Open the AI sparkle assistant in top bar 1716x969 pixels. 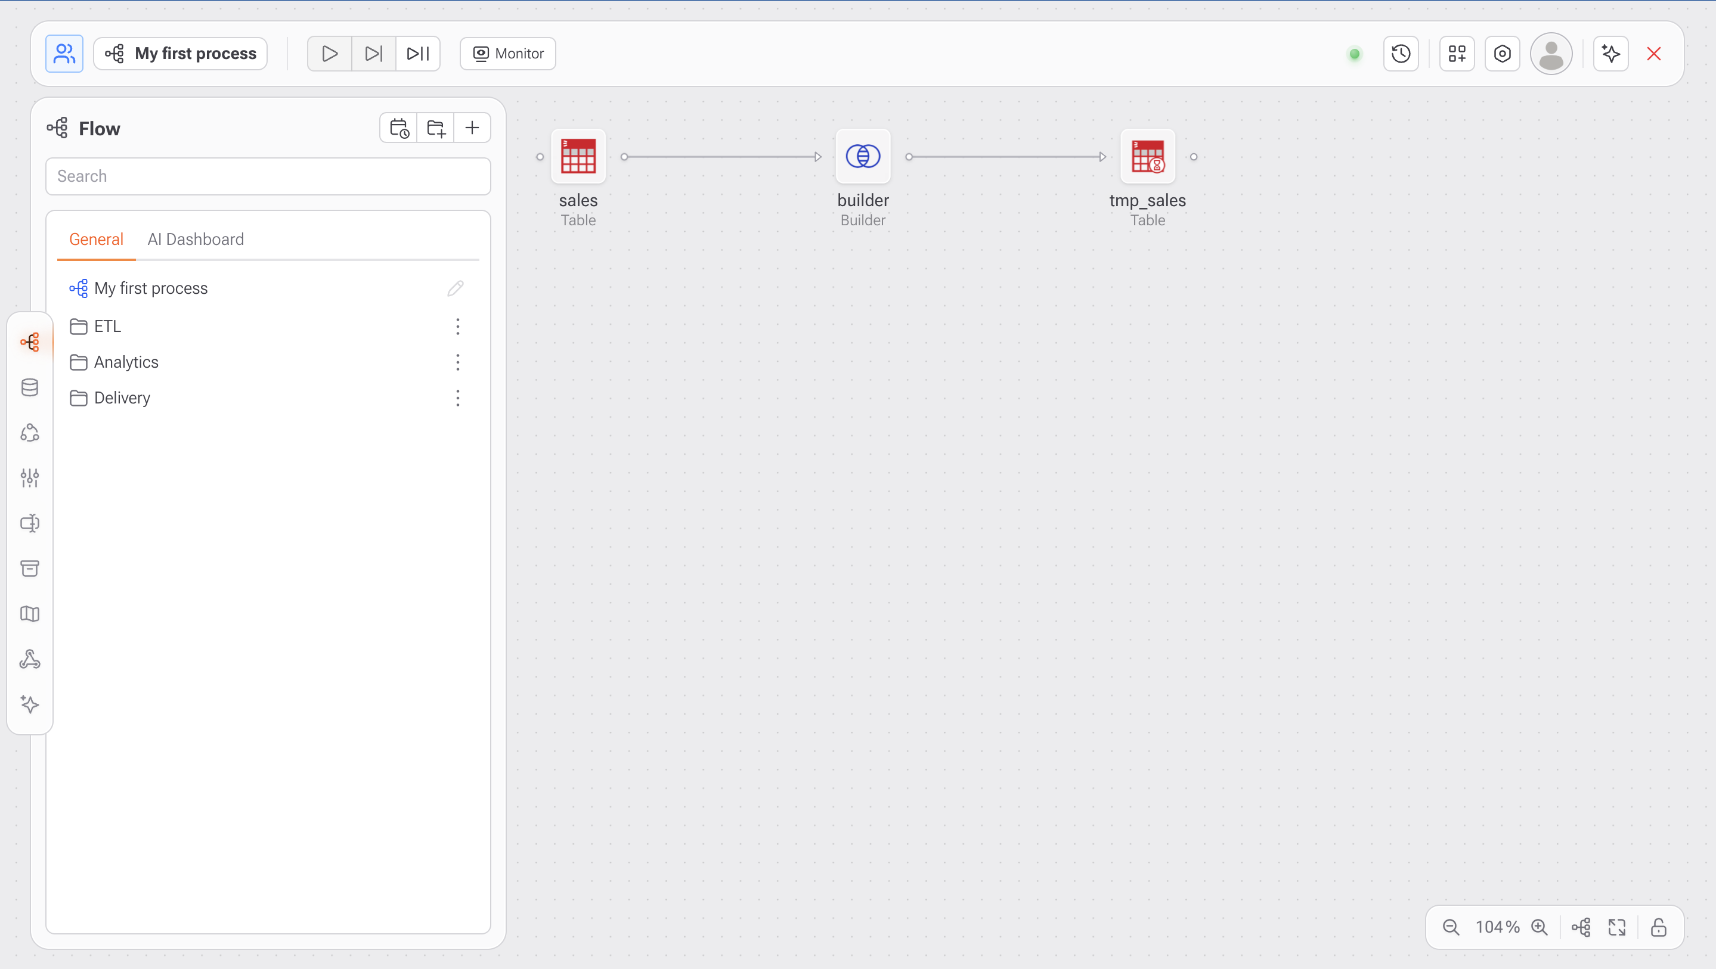(x=1610, y=53)
